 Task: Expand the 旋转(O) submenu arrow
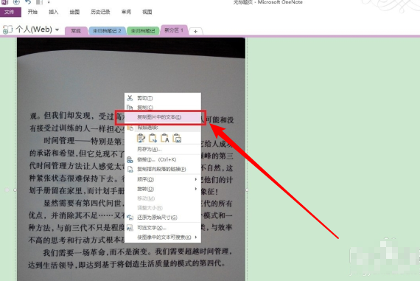[x=196, y=189]
